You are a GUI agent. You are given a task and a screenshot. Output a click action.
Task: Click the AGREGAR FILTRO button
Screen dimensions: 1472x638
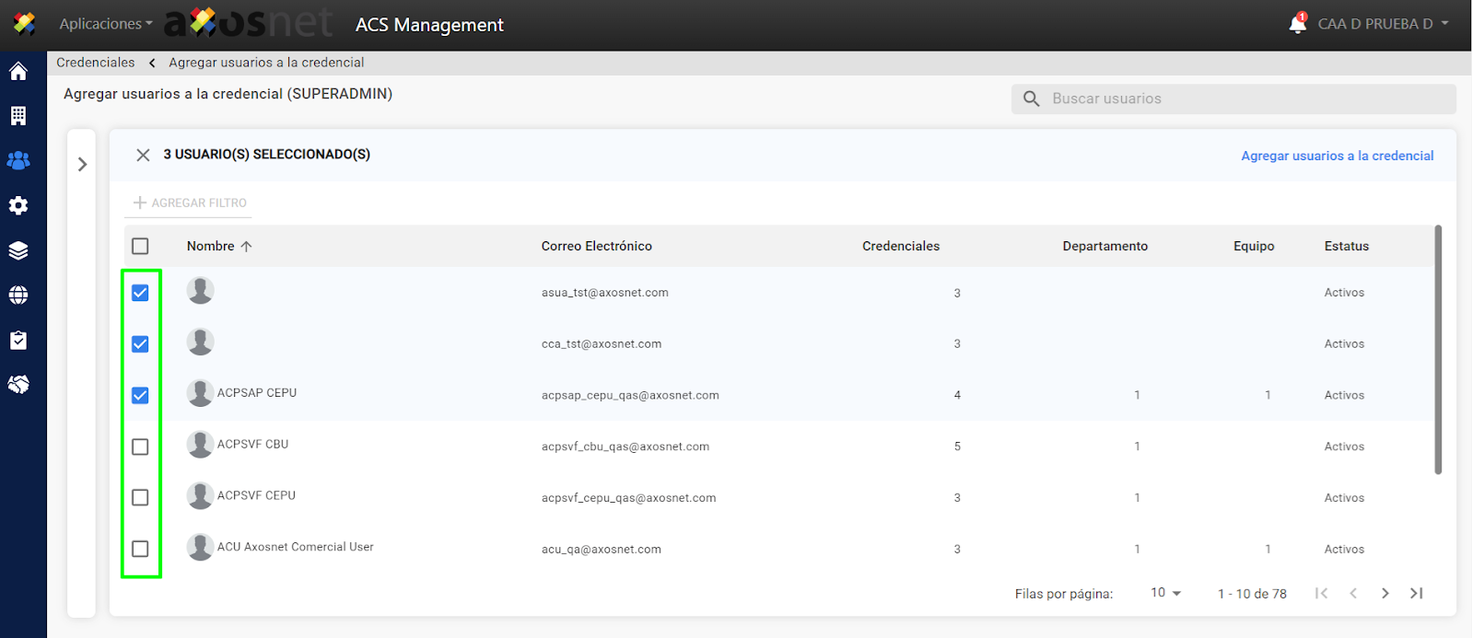coord(190,203)
